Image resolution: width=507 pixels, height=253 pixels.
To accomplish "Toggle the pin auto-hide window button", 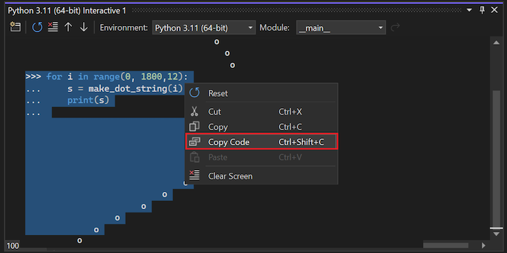I will [x=482, y=10].
